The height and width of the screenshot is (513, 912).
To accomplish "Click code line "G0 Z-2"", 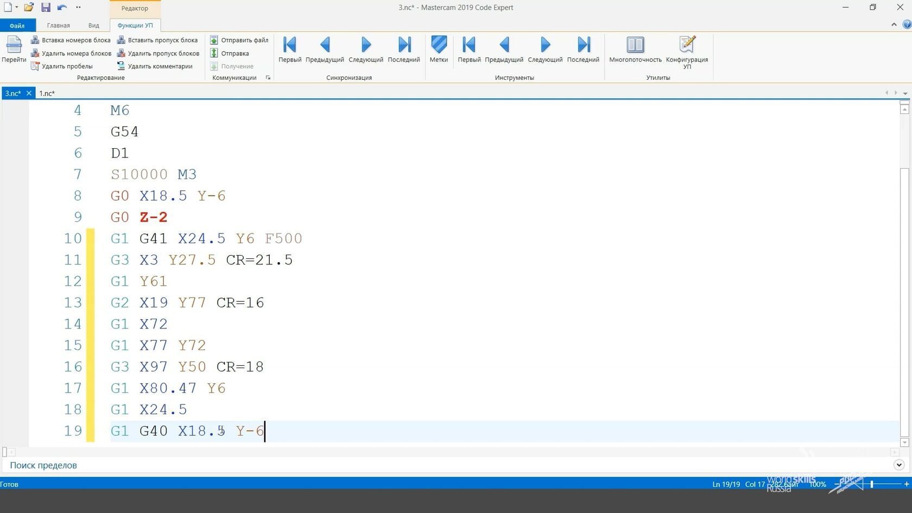I will (x=139, y=217).
